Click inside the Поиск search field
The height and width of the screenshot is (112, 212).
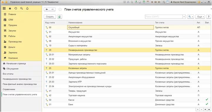point(164,17)
